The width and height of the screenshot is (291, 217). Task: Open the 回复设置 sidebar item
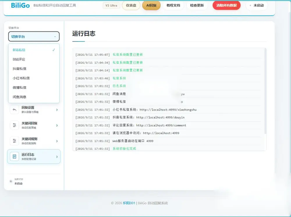pyautogui.click(x=34, y=110)
